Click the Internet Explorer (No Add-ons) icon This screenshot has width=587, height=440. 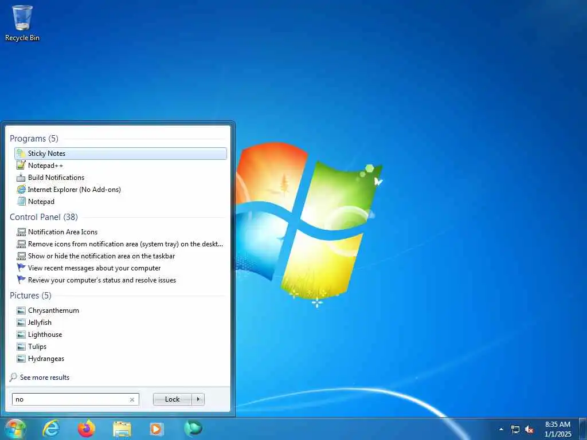tap(21, 189)
